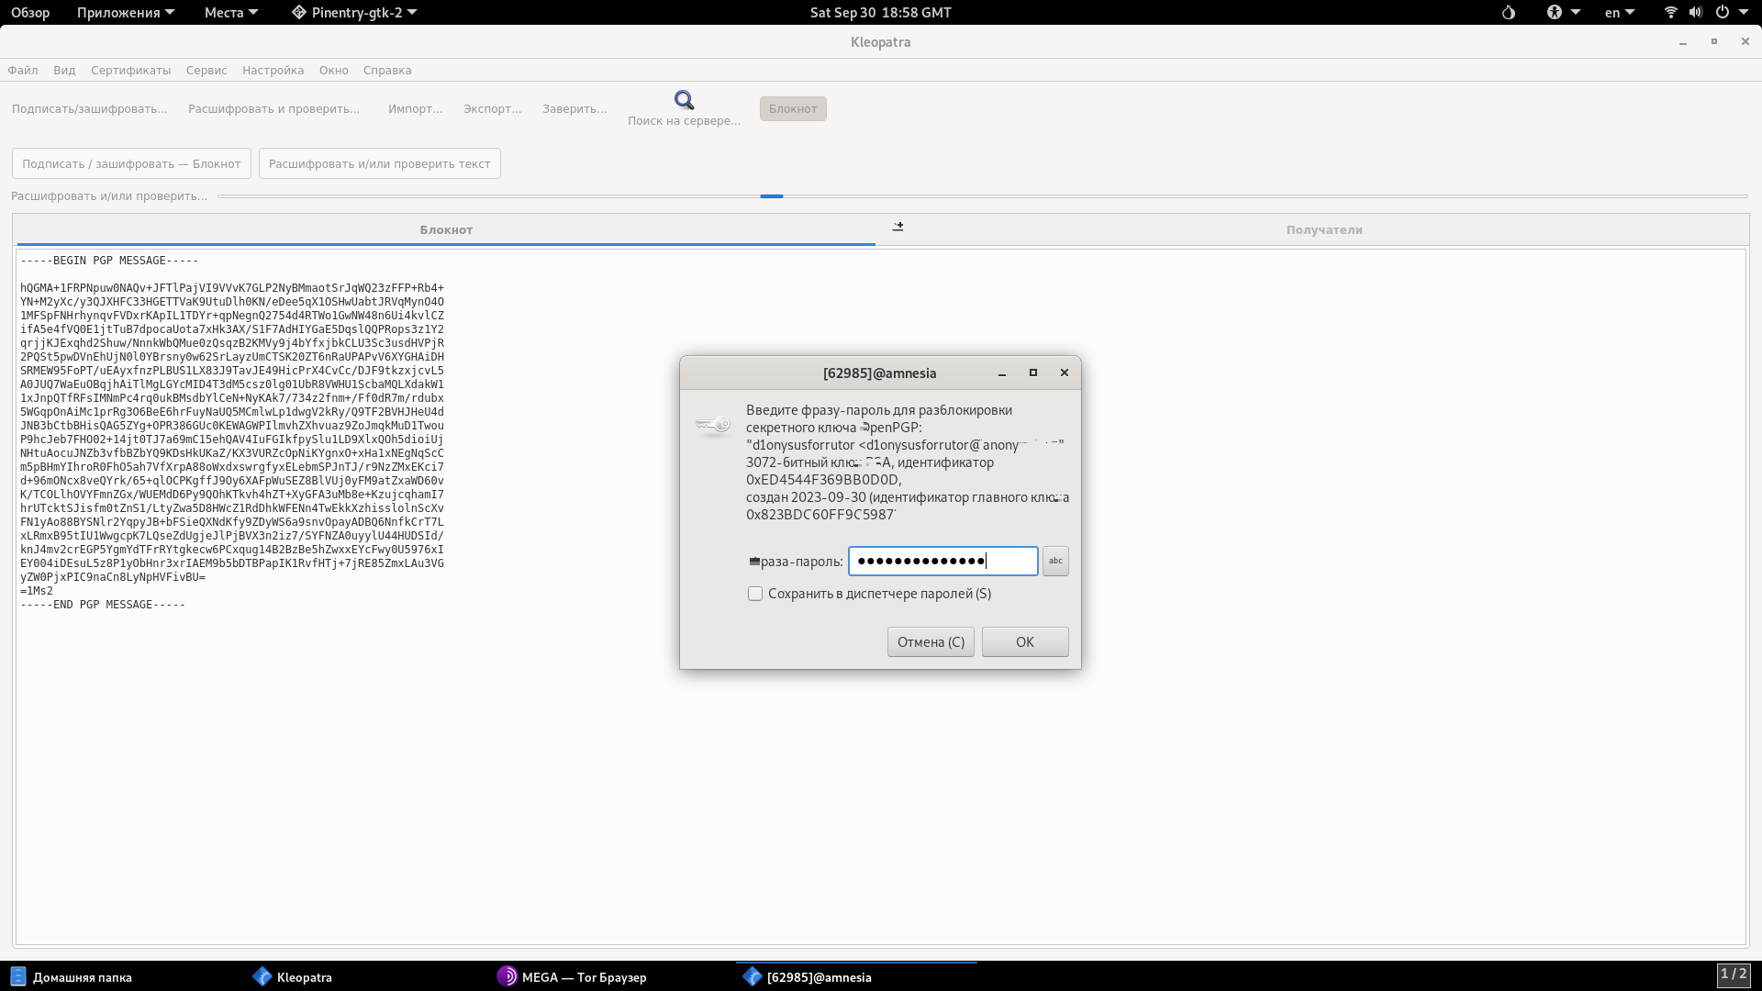
Task: Click the volume speaker icon
Action: pos(1695,13)
